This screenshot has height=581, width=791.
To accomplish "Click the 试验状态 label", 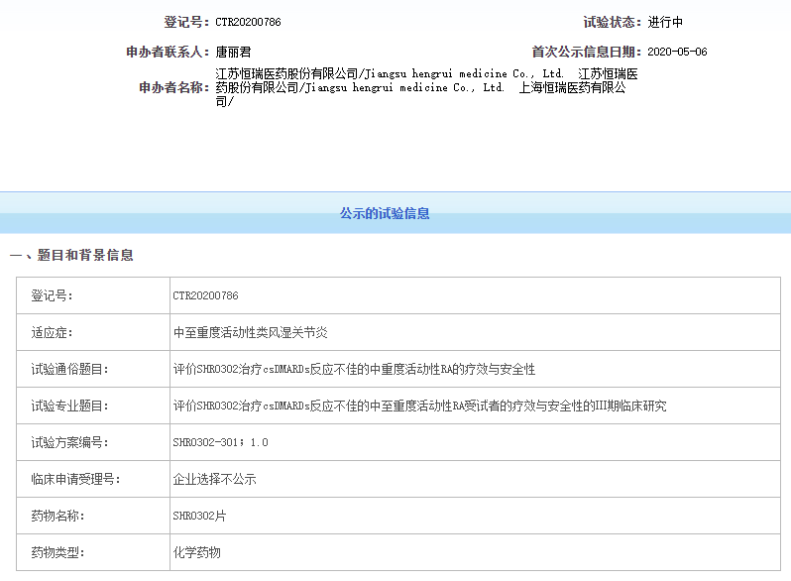I will click(612, 22).
